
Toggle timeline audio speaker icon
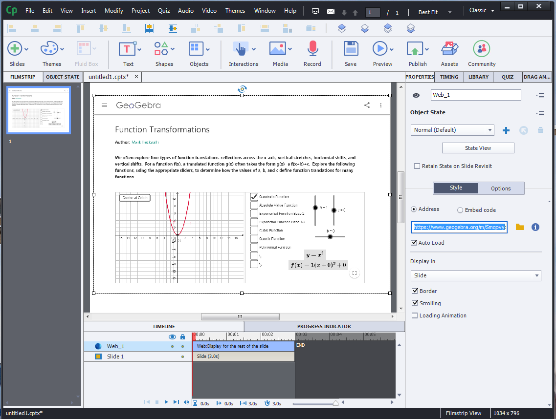coord(186,402)
